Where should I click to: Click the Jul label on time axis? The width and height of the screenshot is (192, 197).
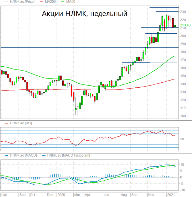pyautogui.click(x=5, y=195)
